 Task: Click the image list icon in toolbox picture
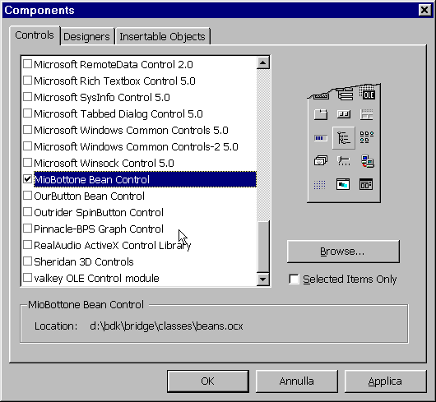tap(321, 160)
